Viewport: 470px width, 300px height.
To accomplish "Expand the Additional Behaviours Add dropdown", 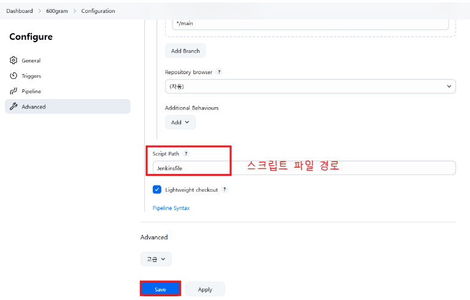I will click(180, 122).
